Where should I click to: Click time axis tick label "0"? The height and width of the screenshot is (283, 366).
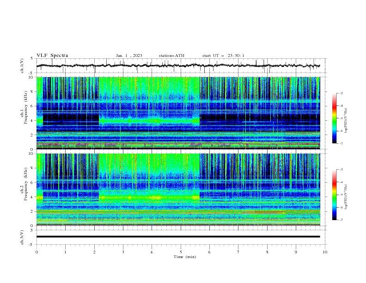[37, 252]
